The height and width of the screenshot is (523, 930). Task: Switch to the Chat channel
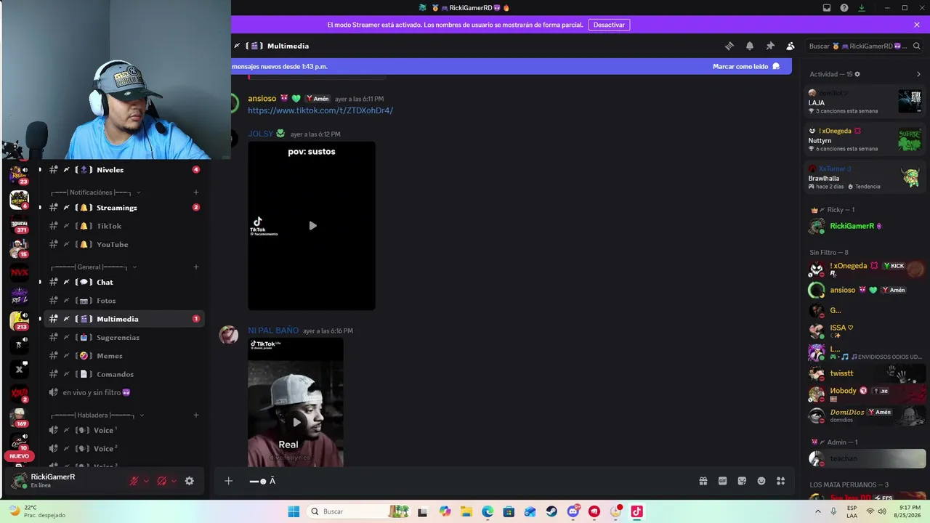(x=124, y=282)
